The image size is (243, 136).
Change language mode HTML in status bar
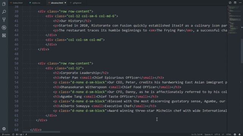point(229,134)
